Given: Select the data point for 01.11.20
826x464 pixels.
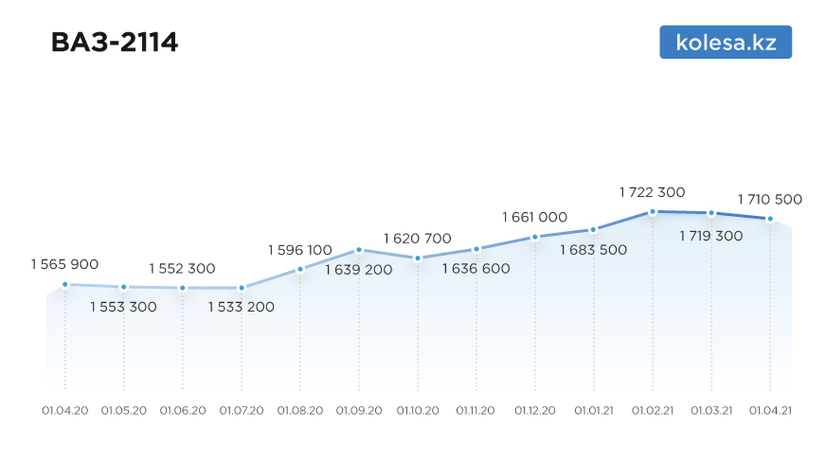Looking at the screenshot, I should pos(476,249).
